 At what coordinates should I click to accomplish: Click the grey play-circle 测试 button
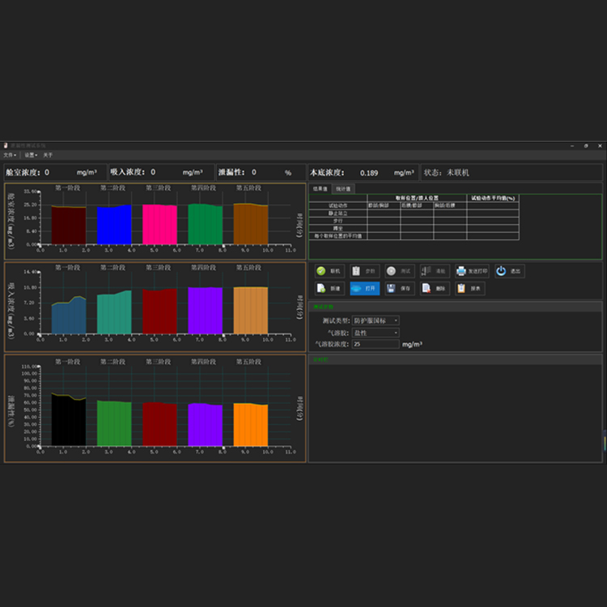[400, 271]
